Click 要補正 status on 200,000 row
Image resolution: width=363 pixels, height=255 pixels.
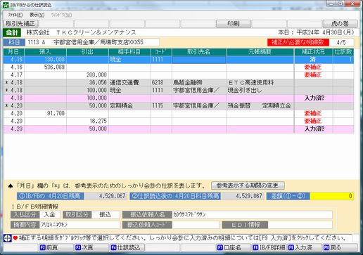point(313,75)
